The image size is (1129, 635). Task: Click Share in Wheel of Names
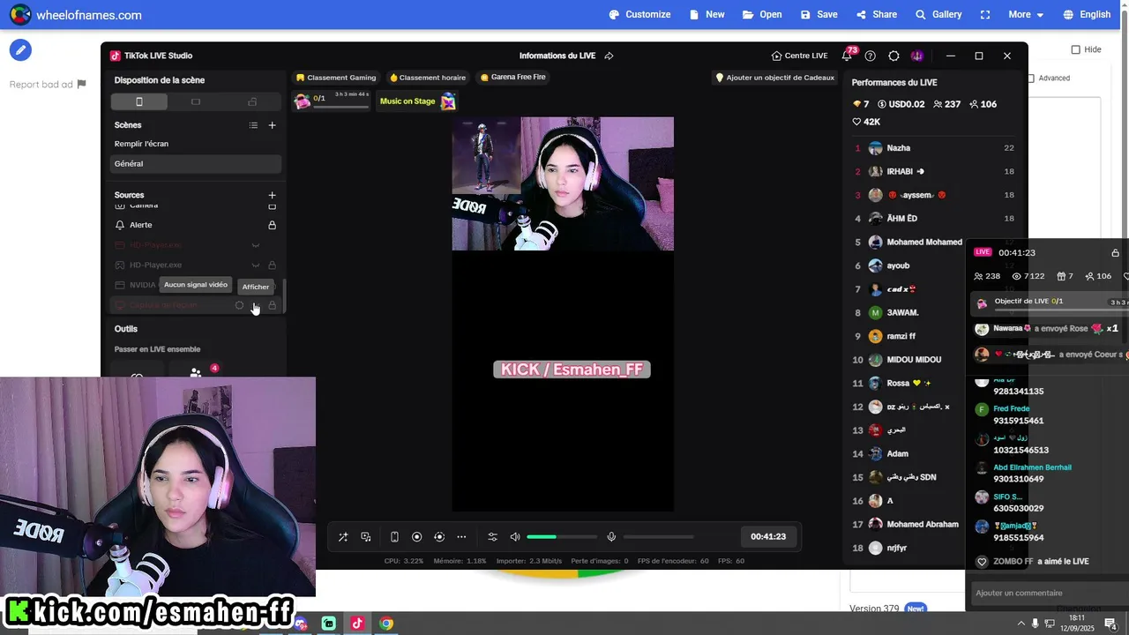click(876, 14)
